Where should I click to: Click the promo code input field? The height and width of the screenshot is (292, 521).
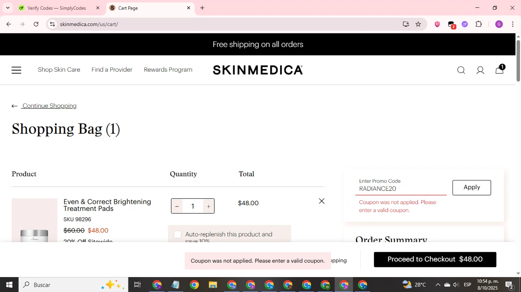[x=401, y=189]
